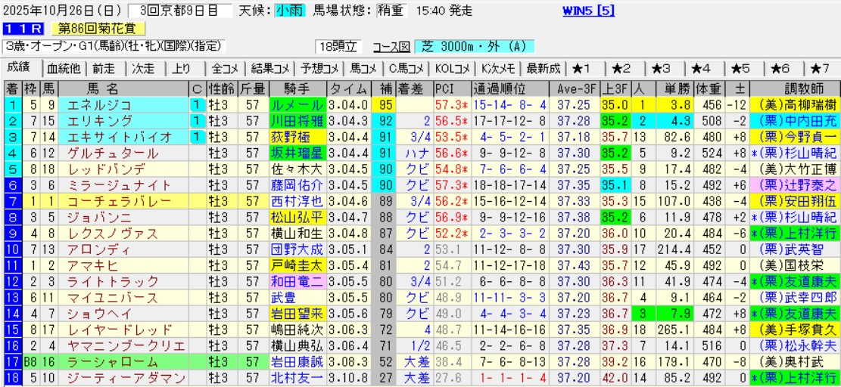Open the WIN5 [5] link

(x=590, y=11)
